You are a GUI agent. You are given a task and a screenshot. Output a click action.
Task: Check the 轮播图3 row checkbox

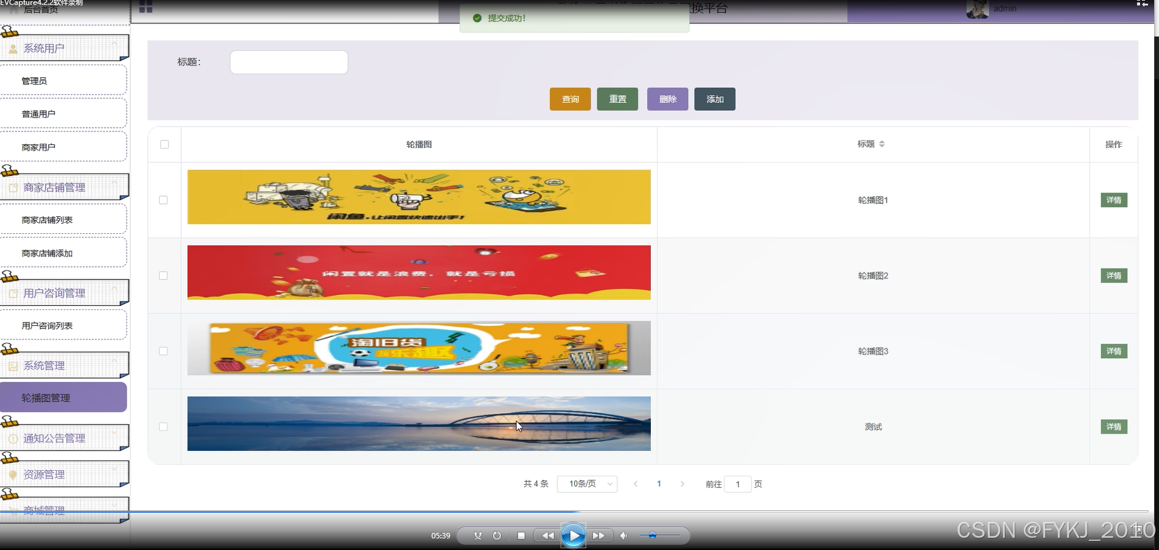click(163, 351)
